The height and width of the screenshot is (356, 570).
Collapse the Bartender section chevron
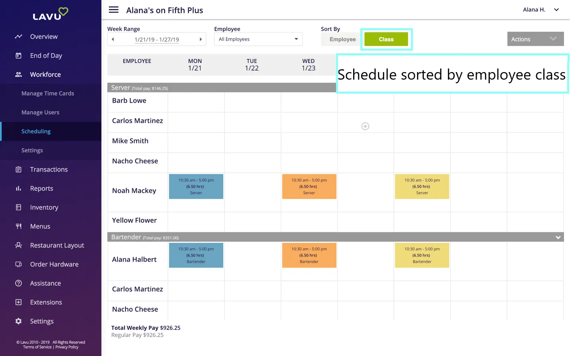(x=558, y=237)
